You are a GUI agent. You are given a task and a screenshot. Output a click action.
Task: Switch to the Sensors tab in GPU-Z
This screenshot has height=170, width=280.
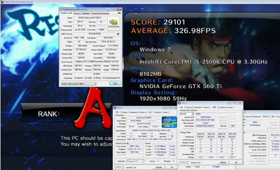[77, 13]
